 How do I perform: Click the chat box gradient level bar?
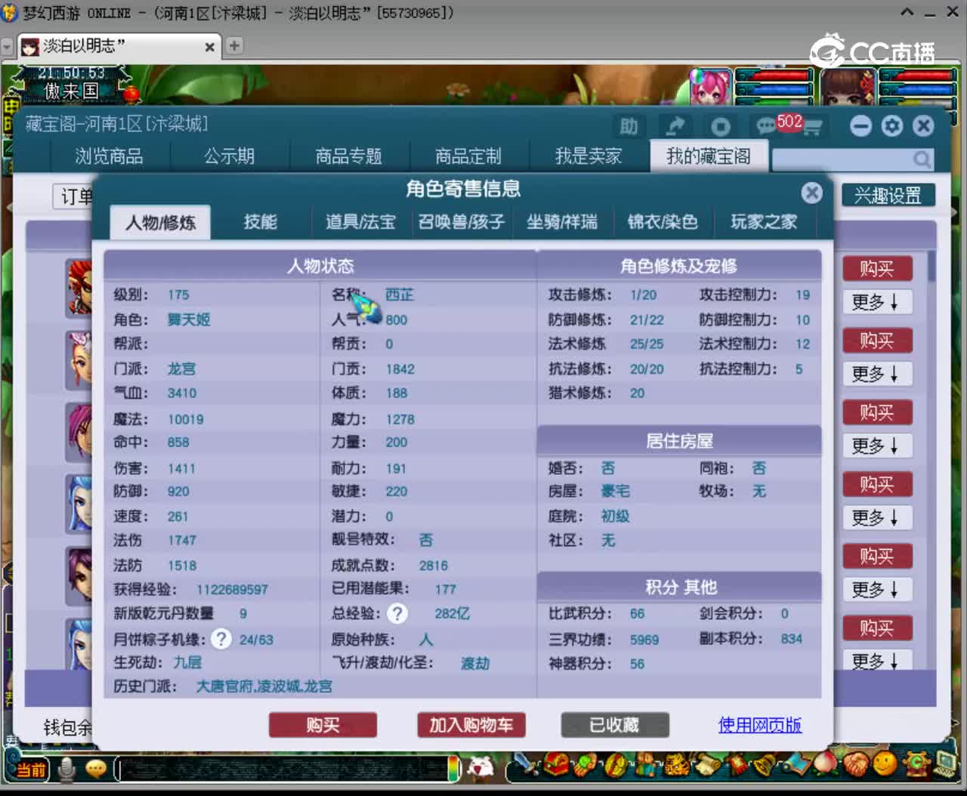453,769
